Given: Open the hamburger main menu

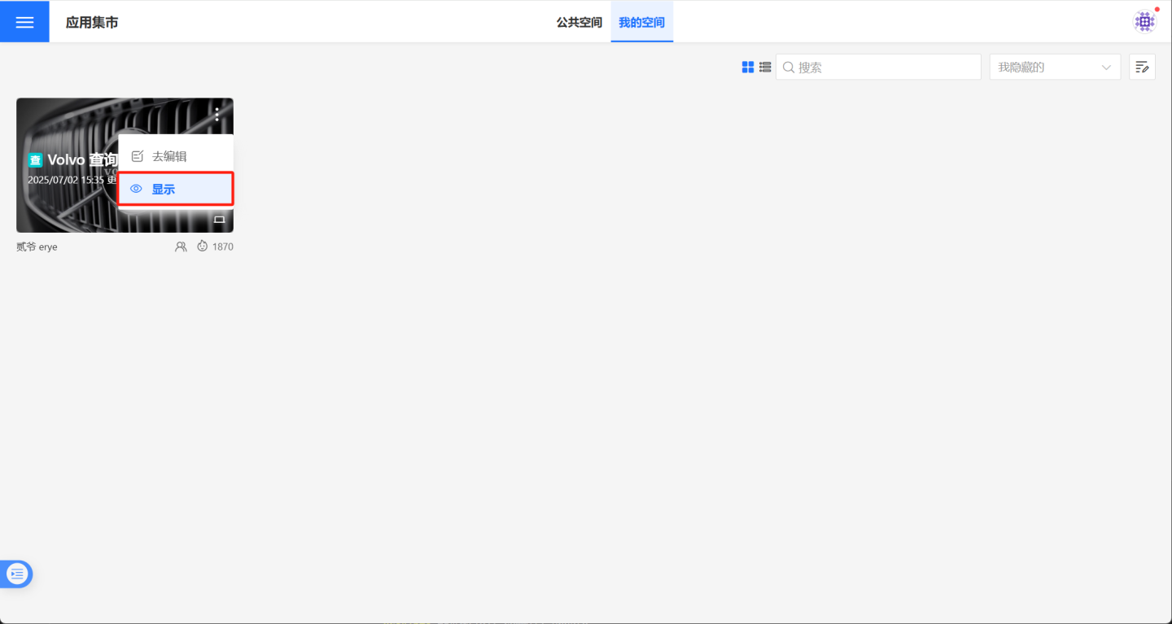Looking at the screenshot, I should [x=24, y=22].
